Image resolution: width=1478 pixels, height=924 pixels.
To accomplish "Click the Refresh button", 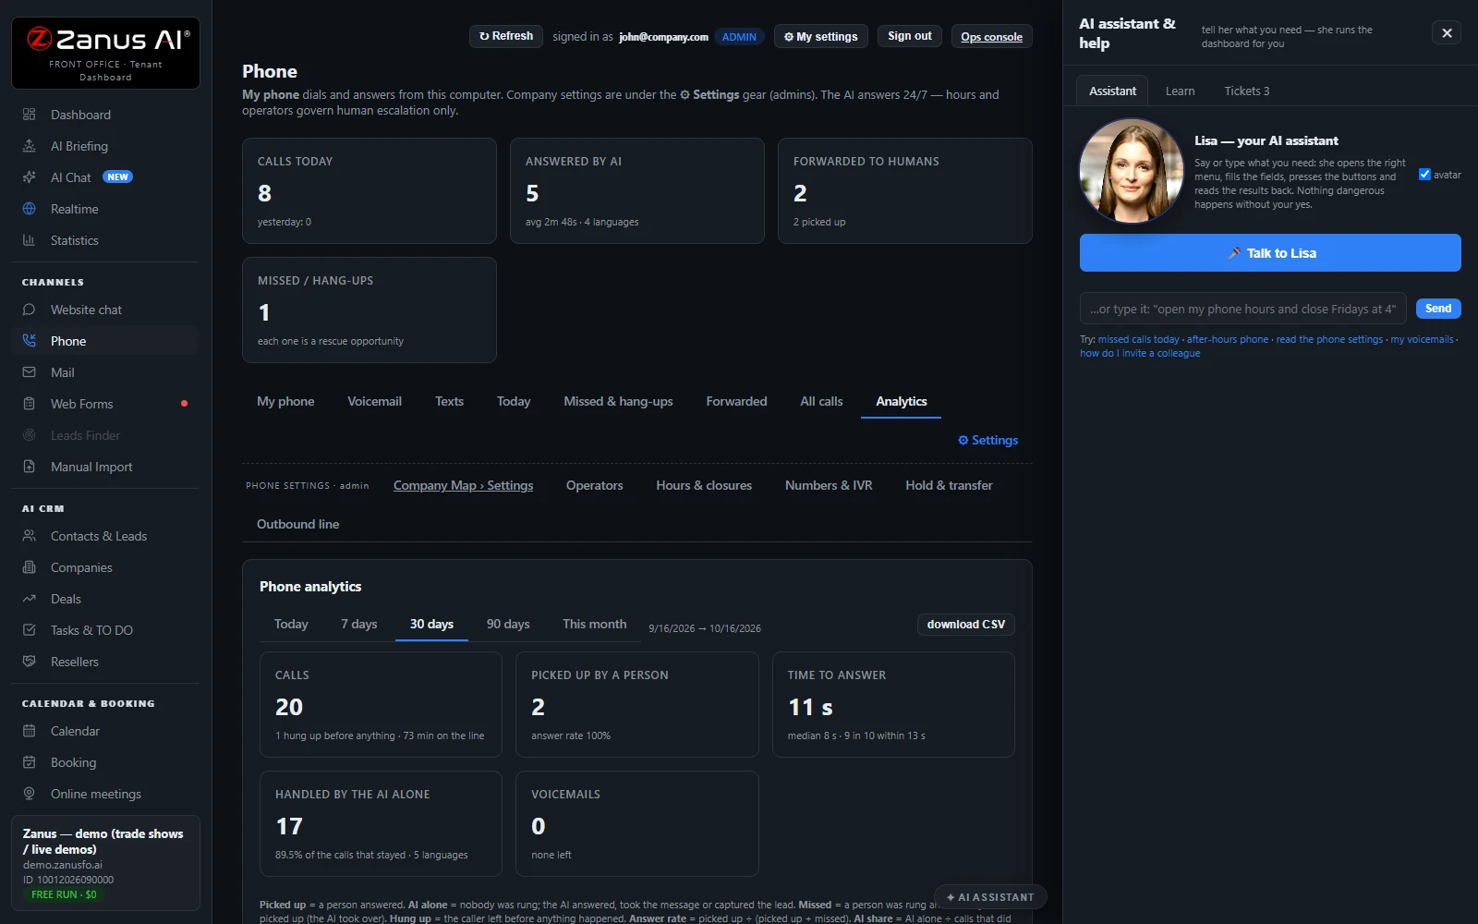I will 506,36.
